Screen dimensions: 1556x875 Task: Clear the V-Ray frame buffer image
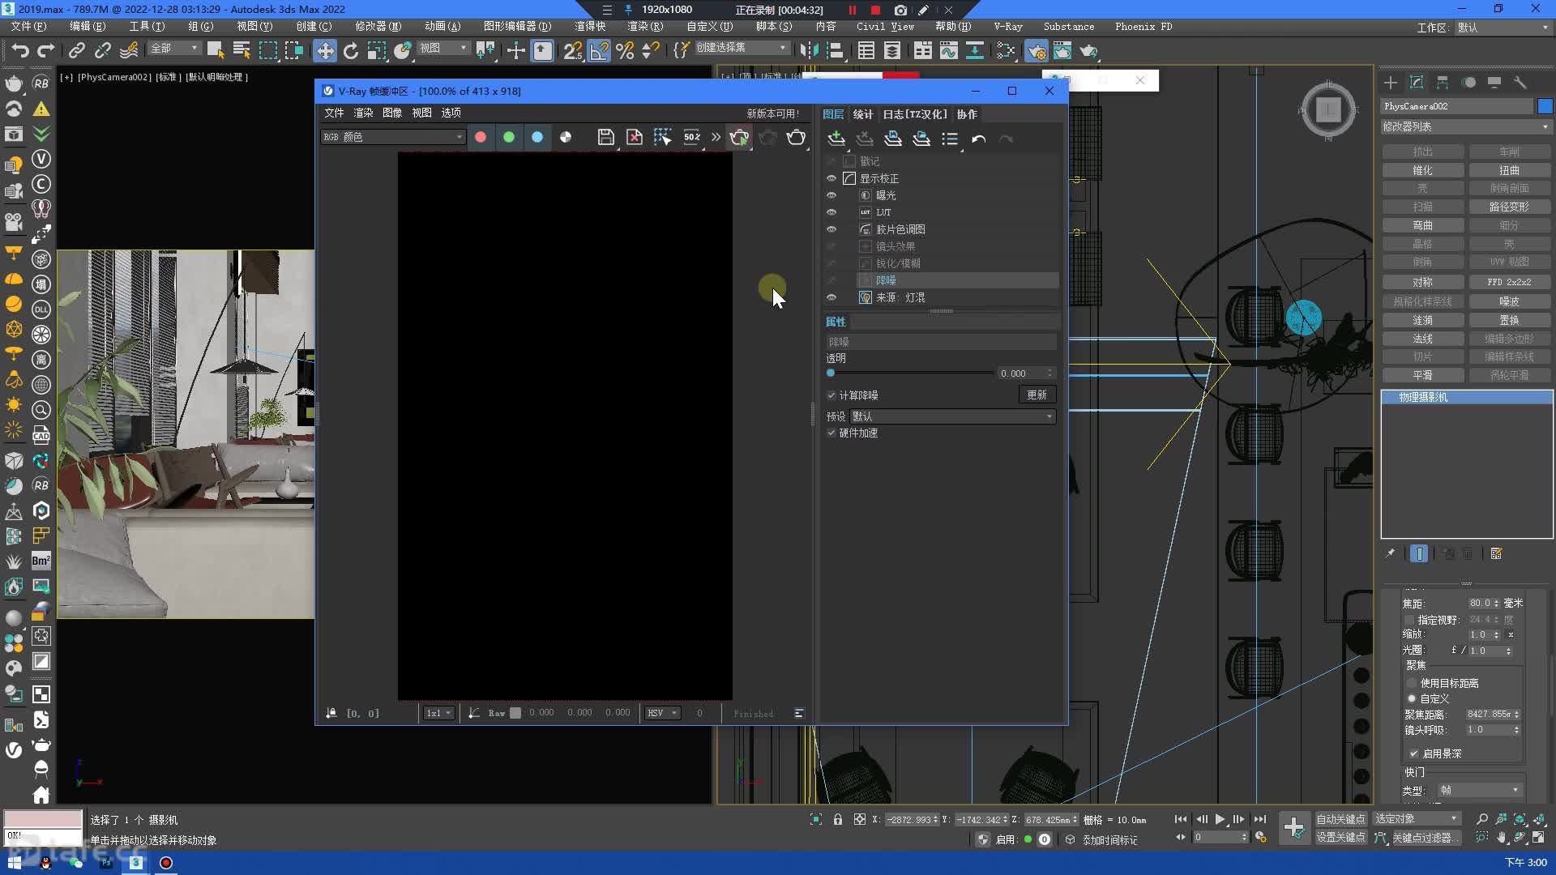point(635,137)
